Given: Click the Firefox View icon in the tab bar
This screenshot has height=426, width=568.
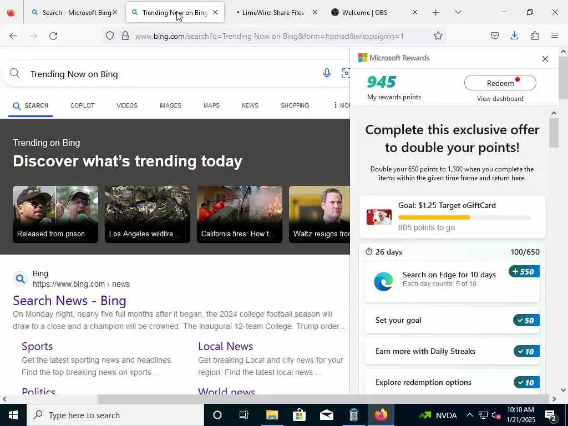Looking at the screenshot, I should click(x=11, y=13).
